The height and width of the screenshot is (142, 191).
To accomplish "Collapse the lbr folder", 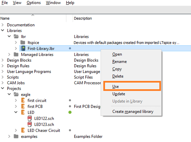I will point(9,36).
